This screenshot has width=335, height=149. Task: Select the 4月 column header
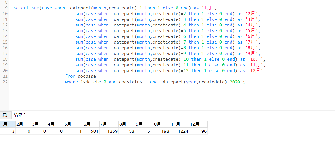[x=55, y=124]
